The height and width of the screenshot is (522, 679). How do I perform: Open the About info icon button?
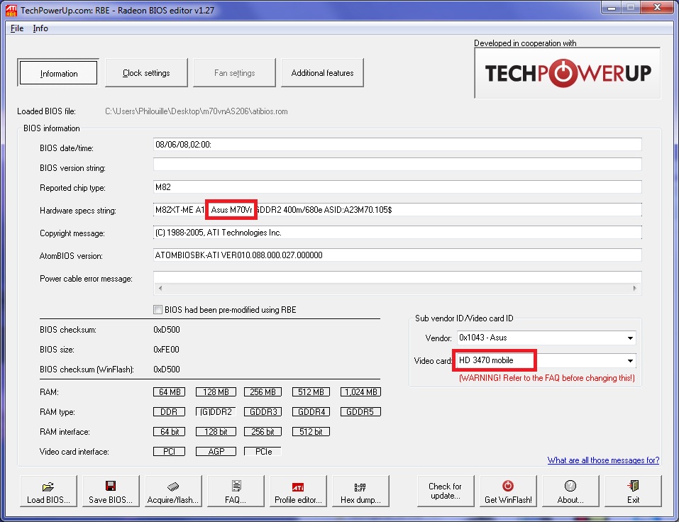click(x=570, y=487)
